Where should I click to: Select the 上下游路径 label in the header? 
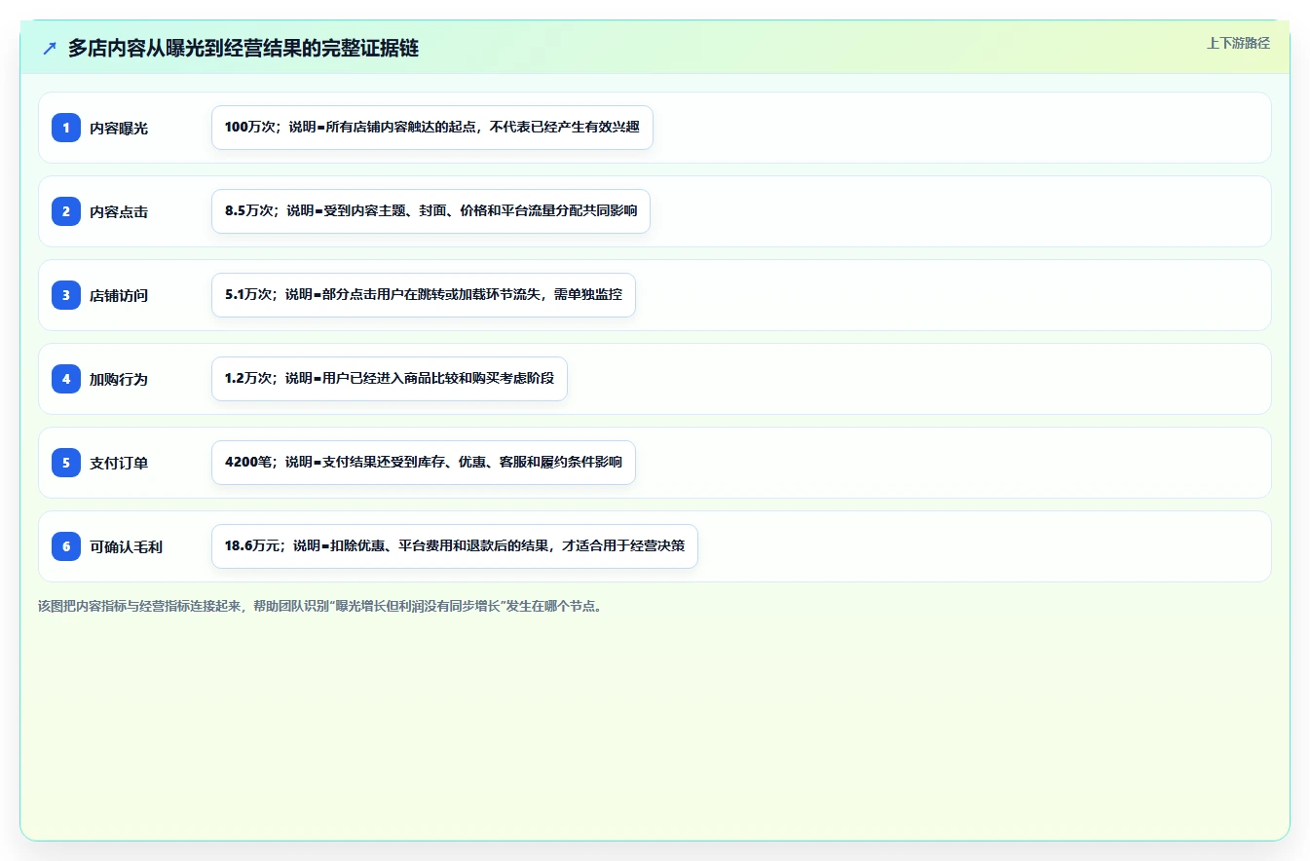[1238, 43]
